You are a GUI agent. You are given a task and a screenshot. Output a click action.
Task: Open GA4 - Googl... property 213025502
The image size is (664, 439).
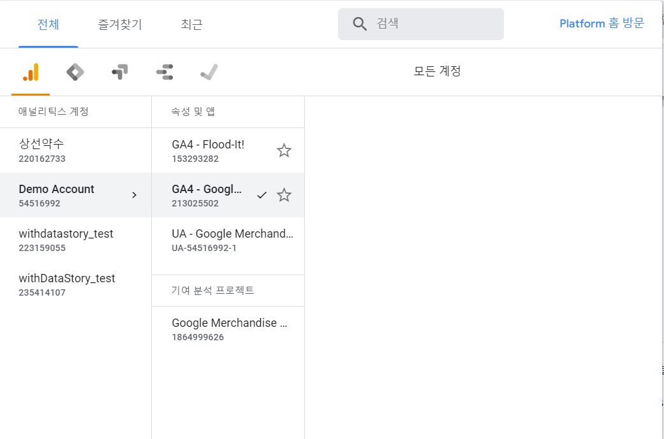[228, 195]
